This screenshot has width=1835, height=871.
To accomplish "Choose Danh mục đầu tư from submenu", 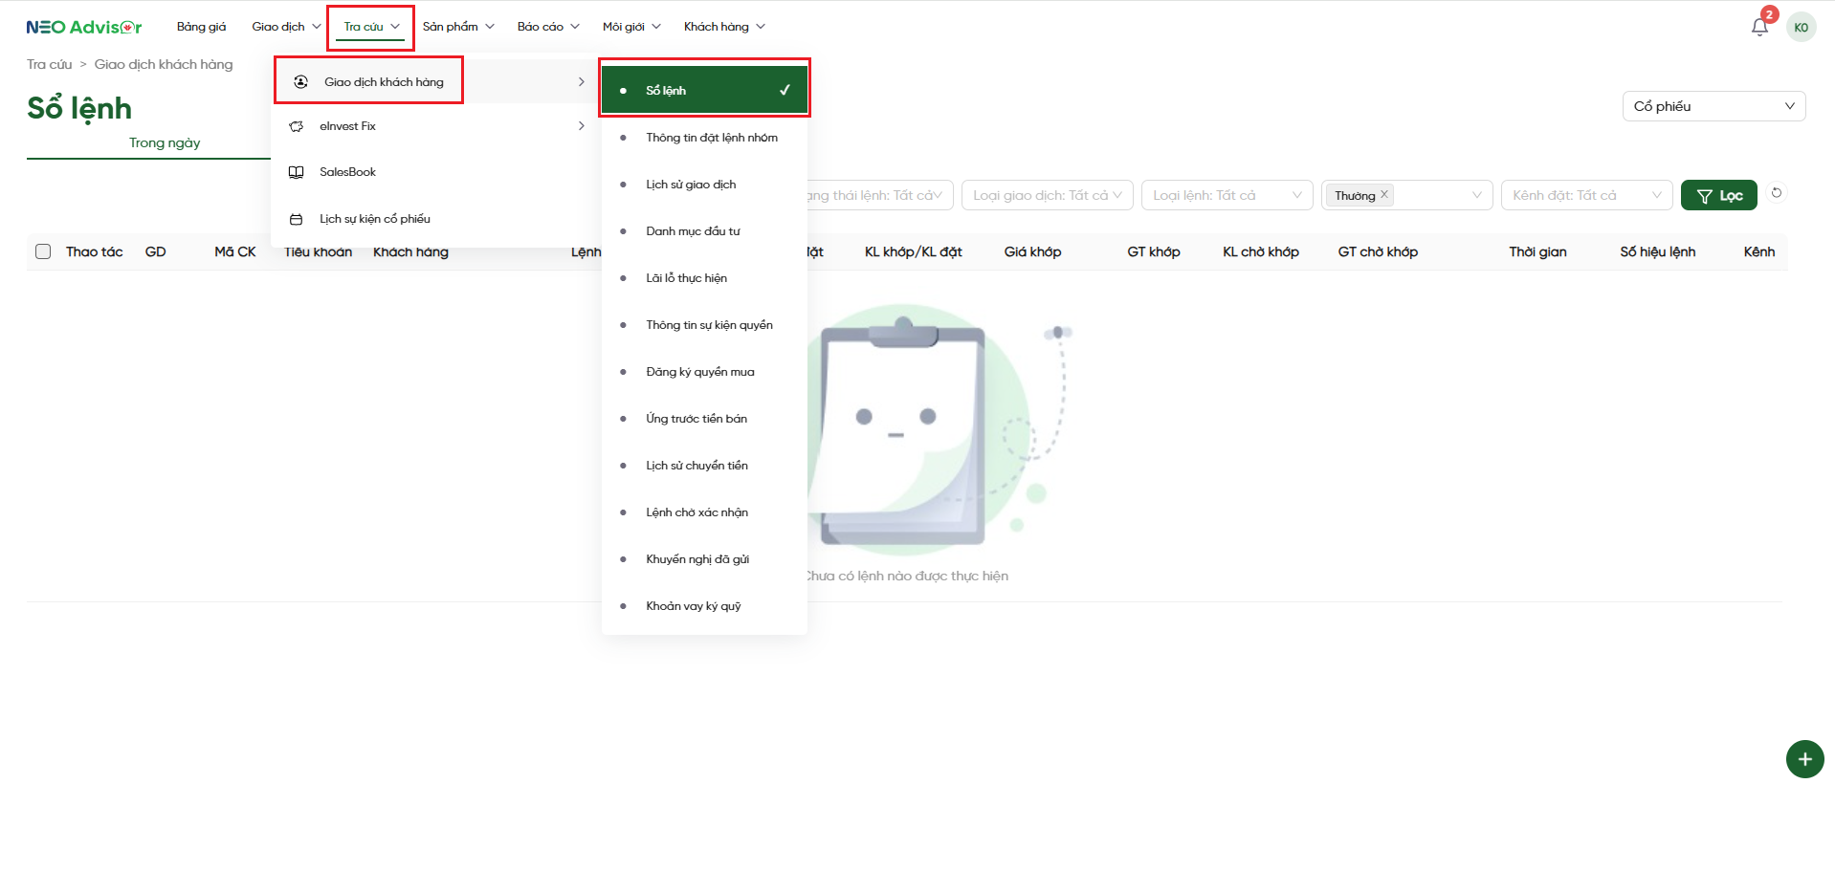I will click(x=693, y=231).
